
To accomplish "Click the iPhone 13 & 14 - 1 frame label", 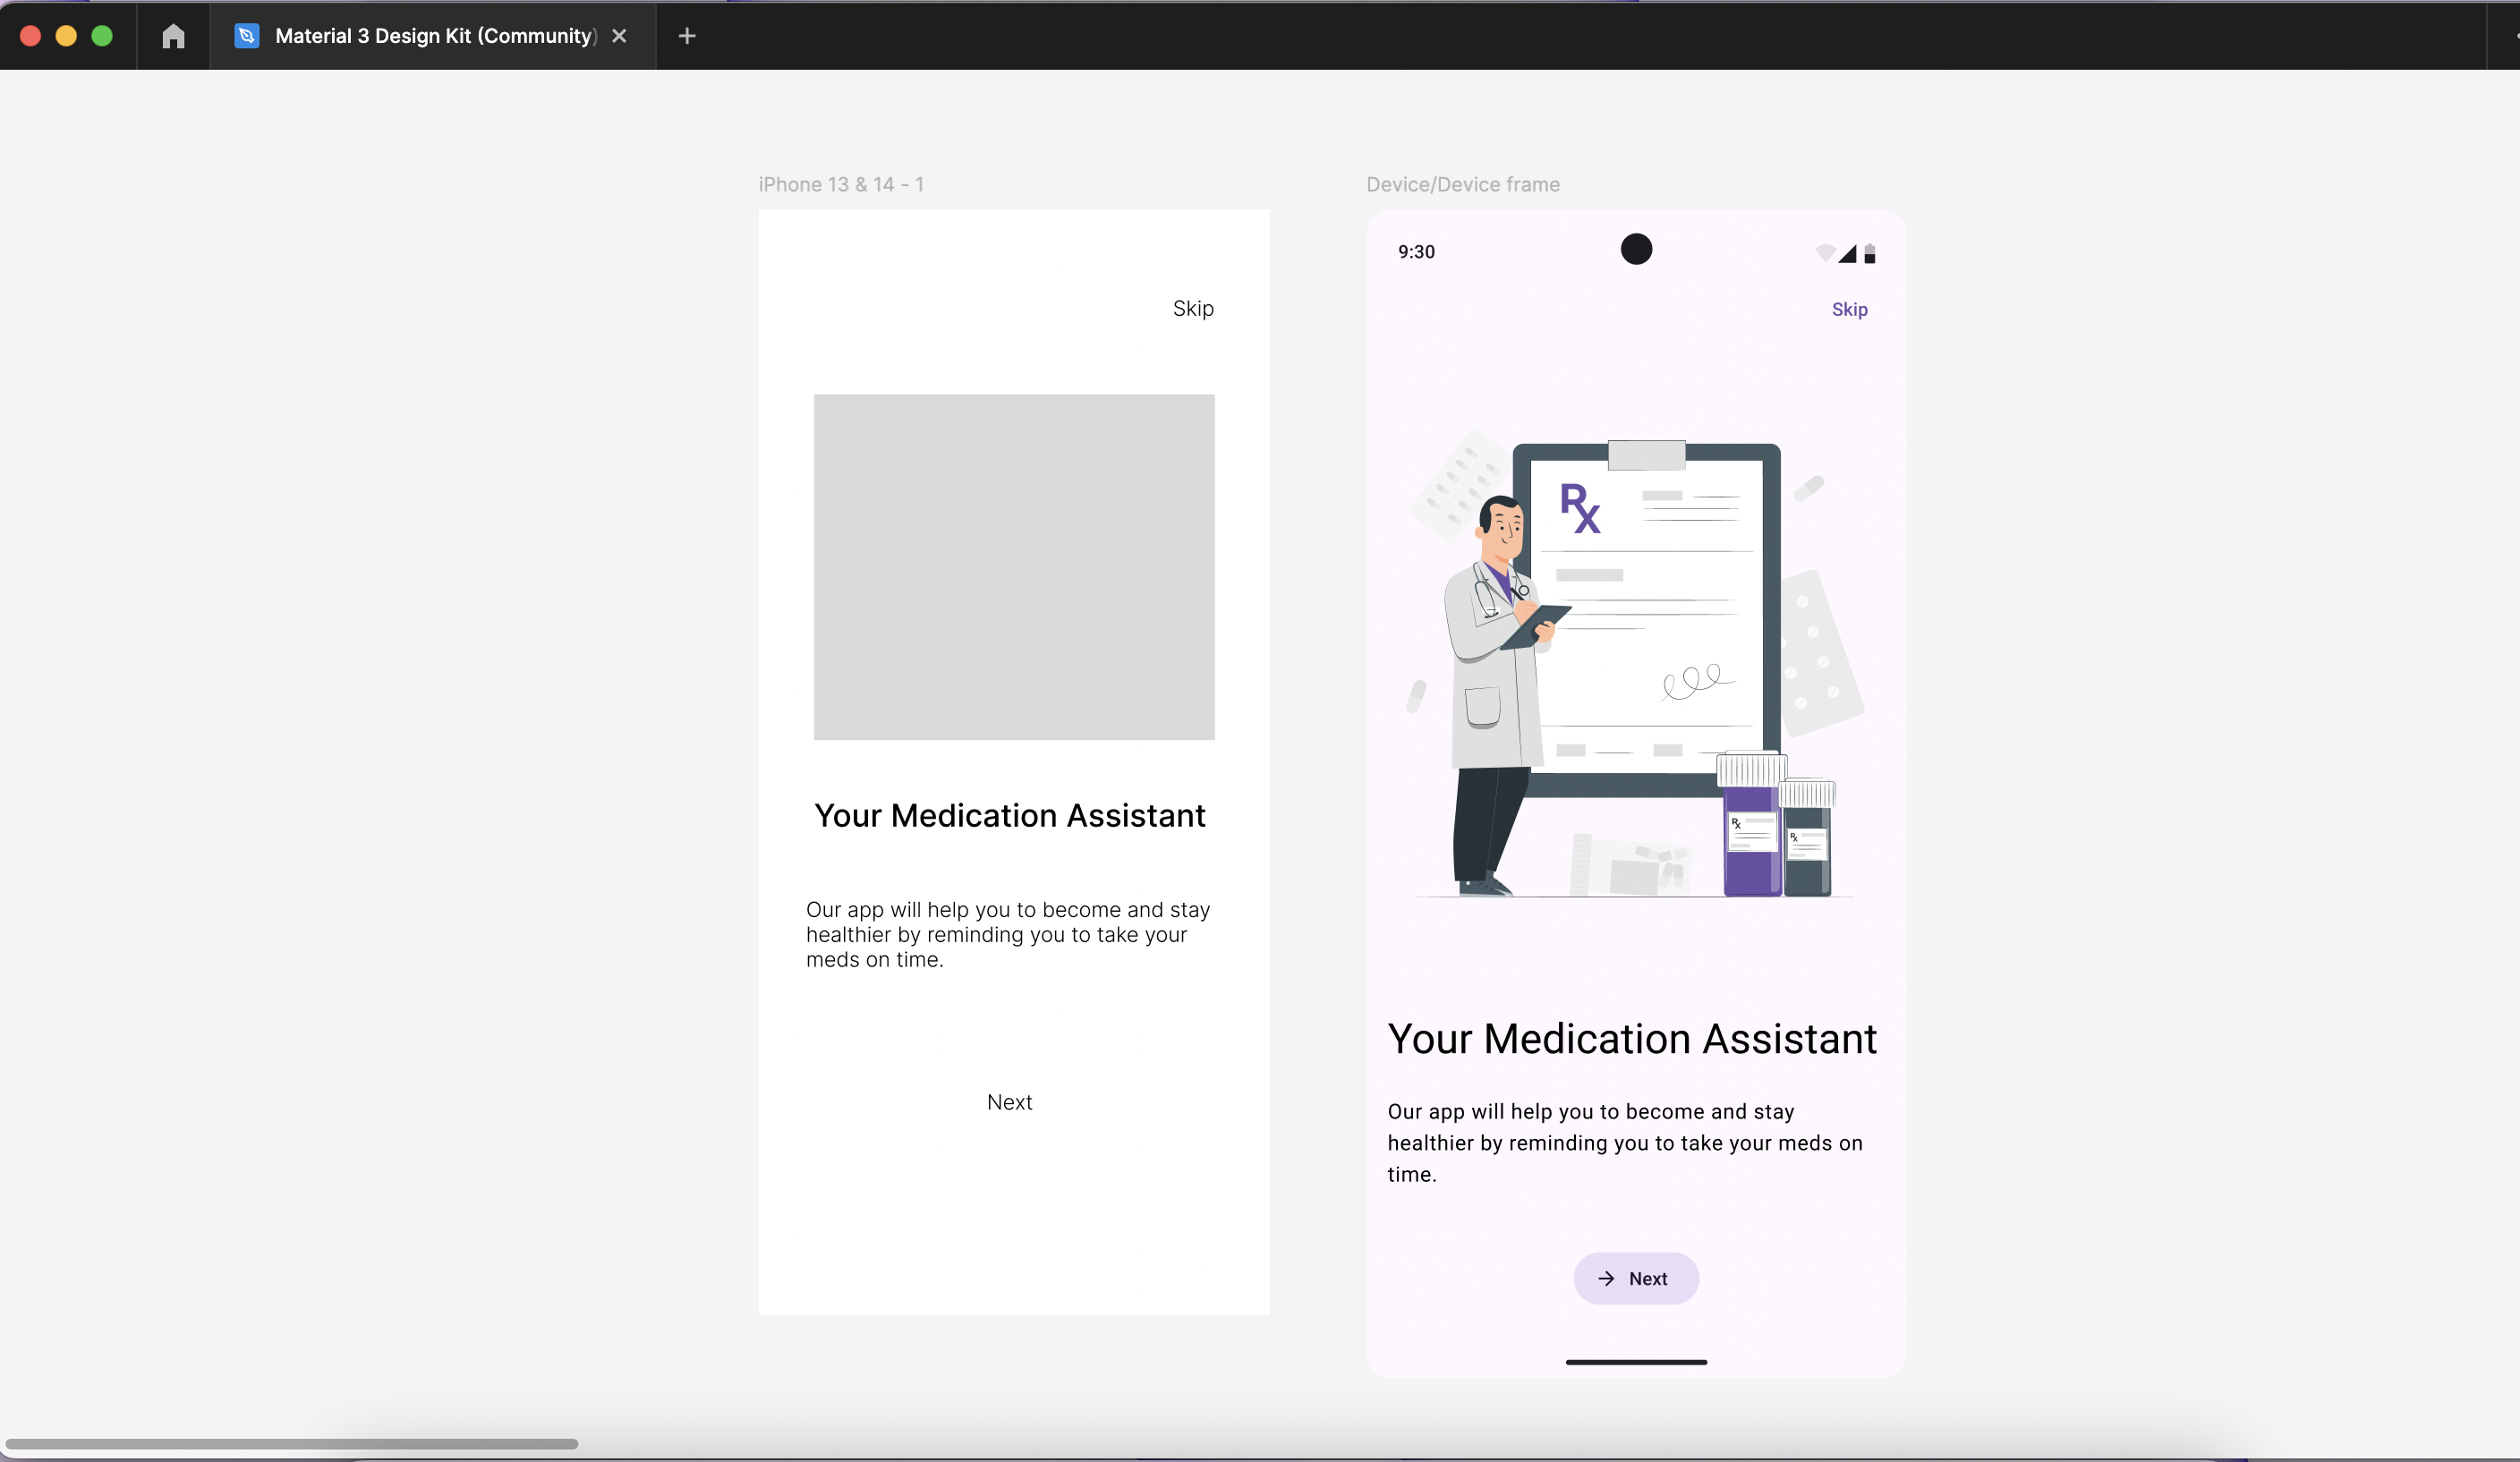I will (x=840, y=184).
